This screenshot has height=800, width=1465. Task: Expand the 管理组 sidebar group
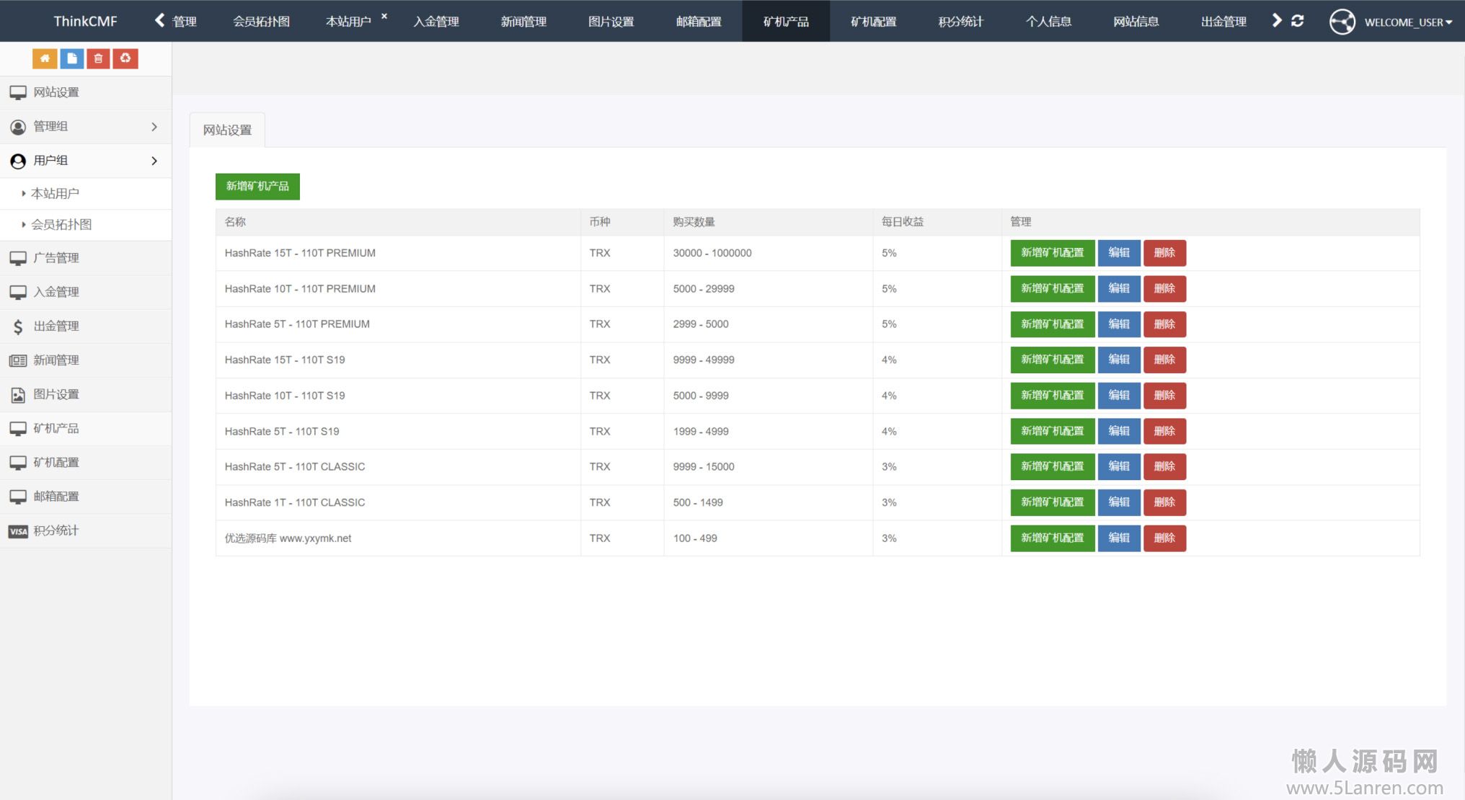(x=86, y=127)
